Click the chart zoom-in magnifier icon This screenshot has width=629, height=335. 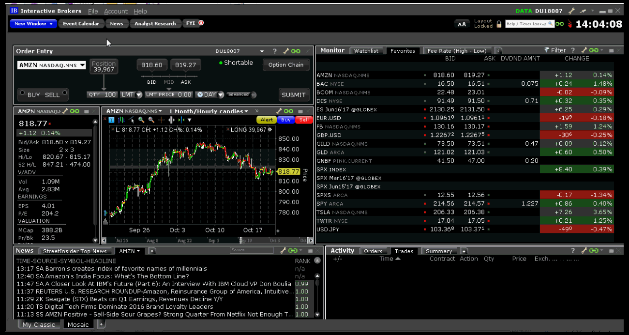click(141, 120)
